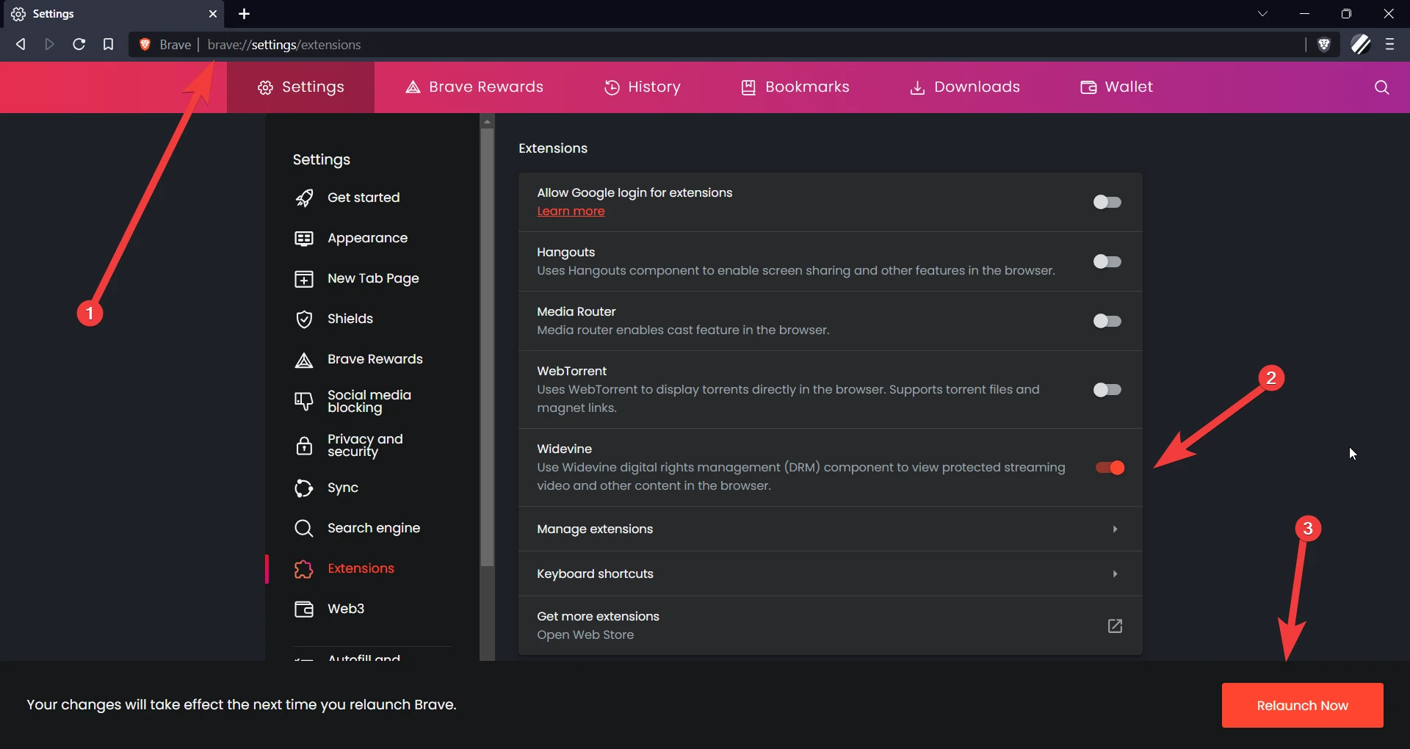Click the sidebar vertical scrollbar thumb
Image resolution: width=1410 pixels, height=749 pixels.
(x=487, y=348)
